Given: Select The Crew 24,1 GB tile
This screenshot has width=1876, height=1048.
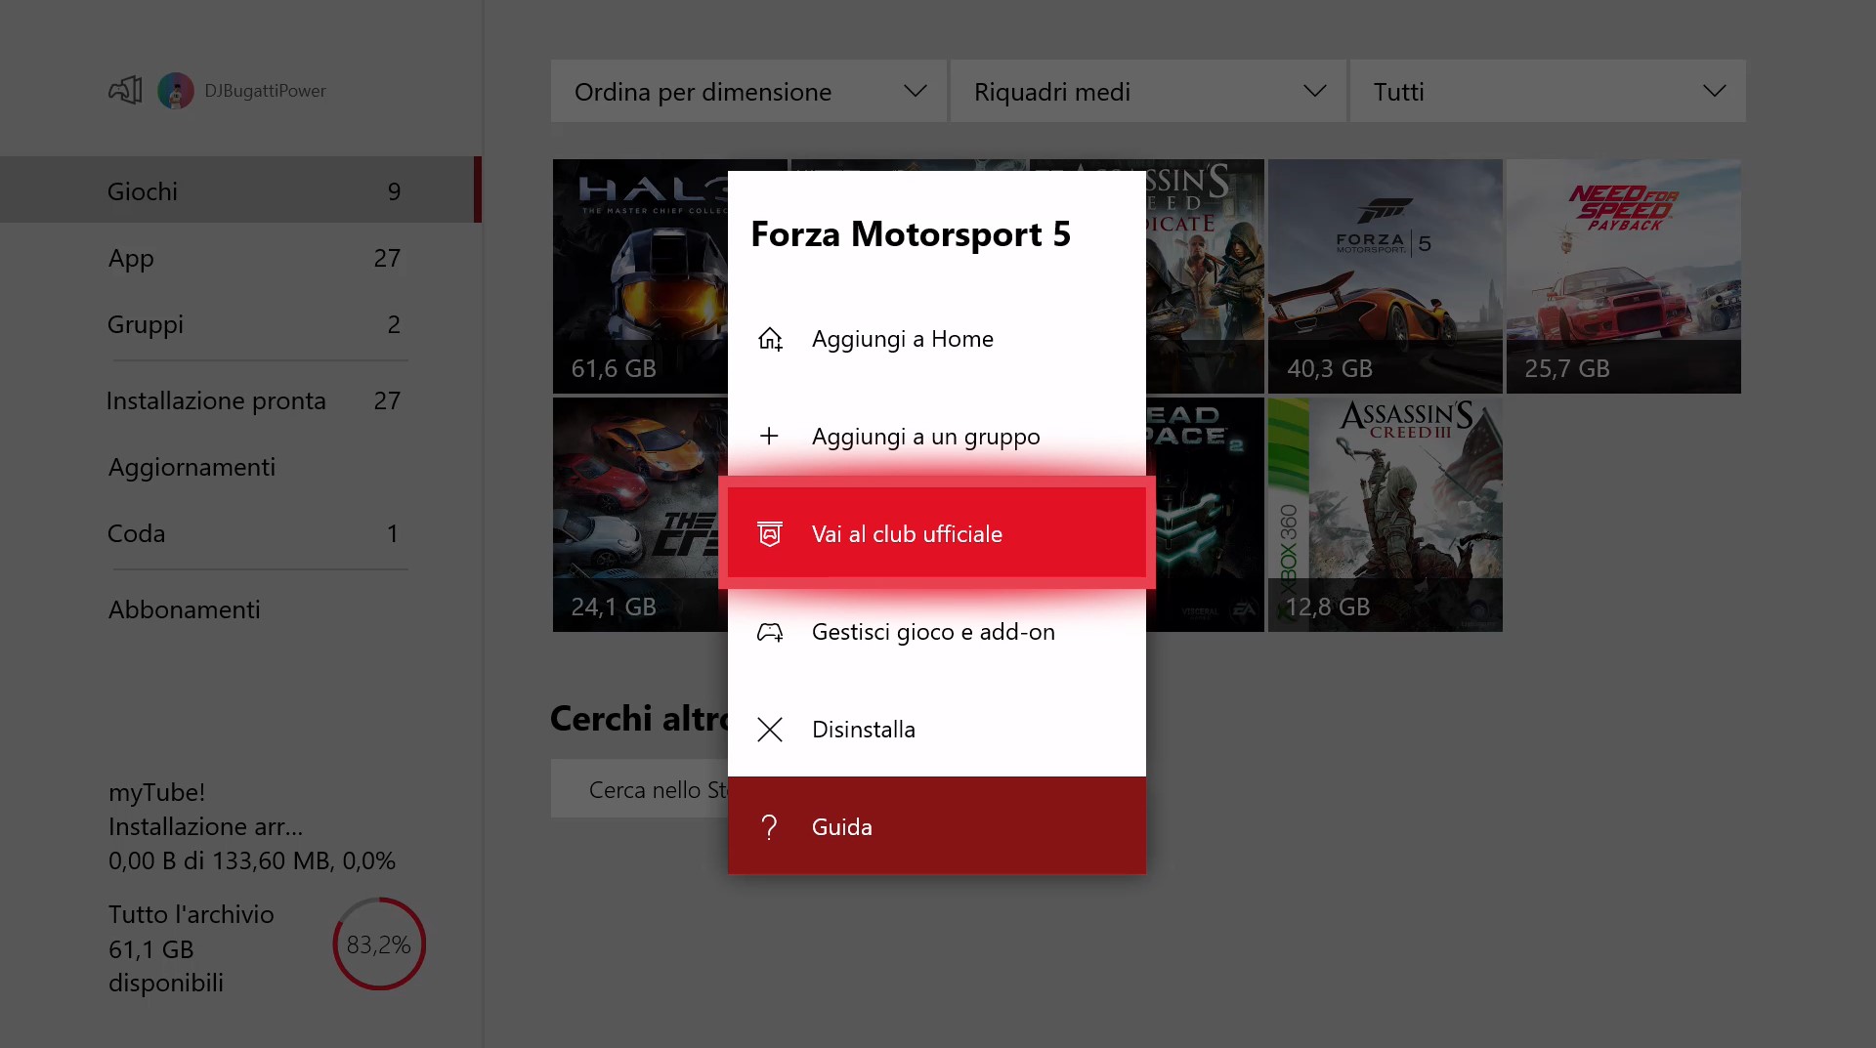Looking at the screenshot, I should 640,515.
